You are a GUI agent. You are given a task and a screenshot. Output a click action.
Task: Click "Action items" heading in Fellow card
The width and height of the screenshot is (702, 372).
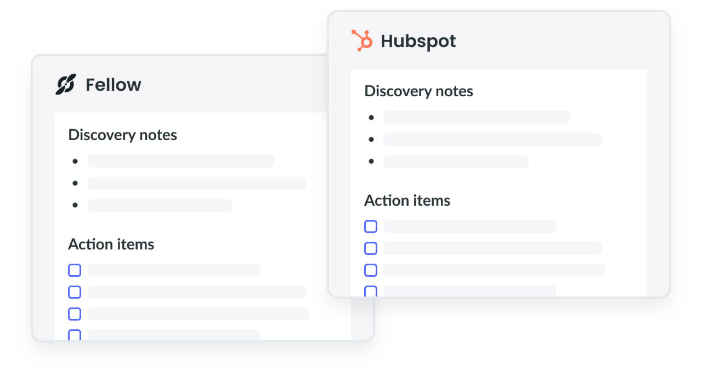tap(111, 244)
